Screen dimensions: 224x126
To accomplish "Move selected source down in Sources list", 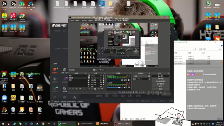I will click(x=102, y=89).
